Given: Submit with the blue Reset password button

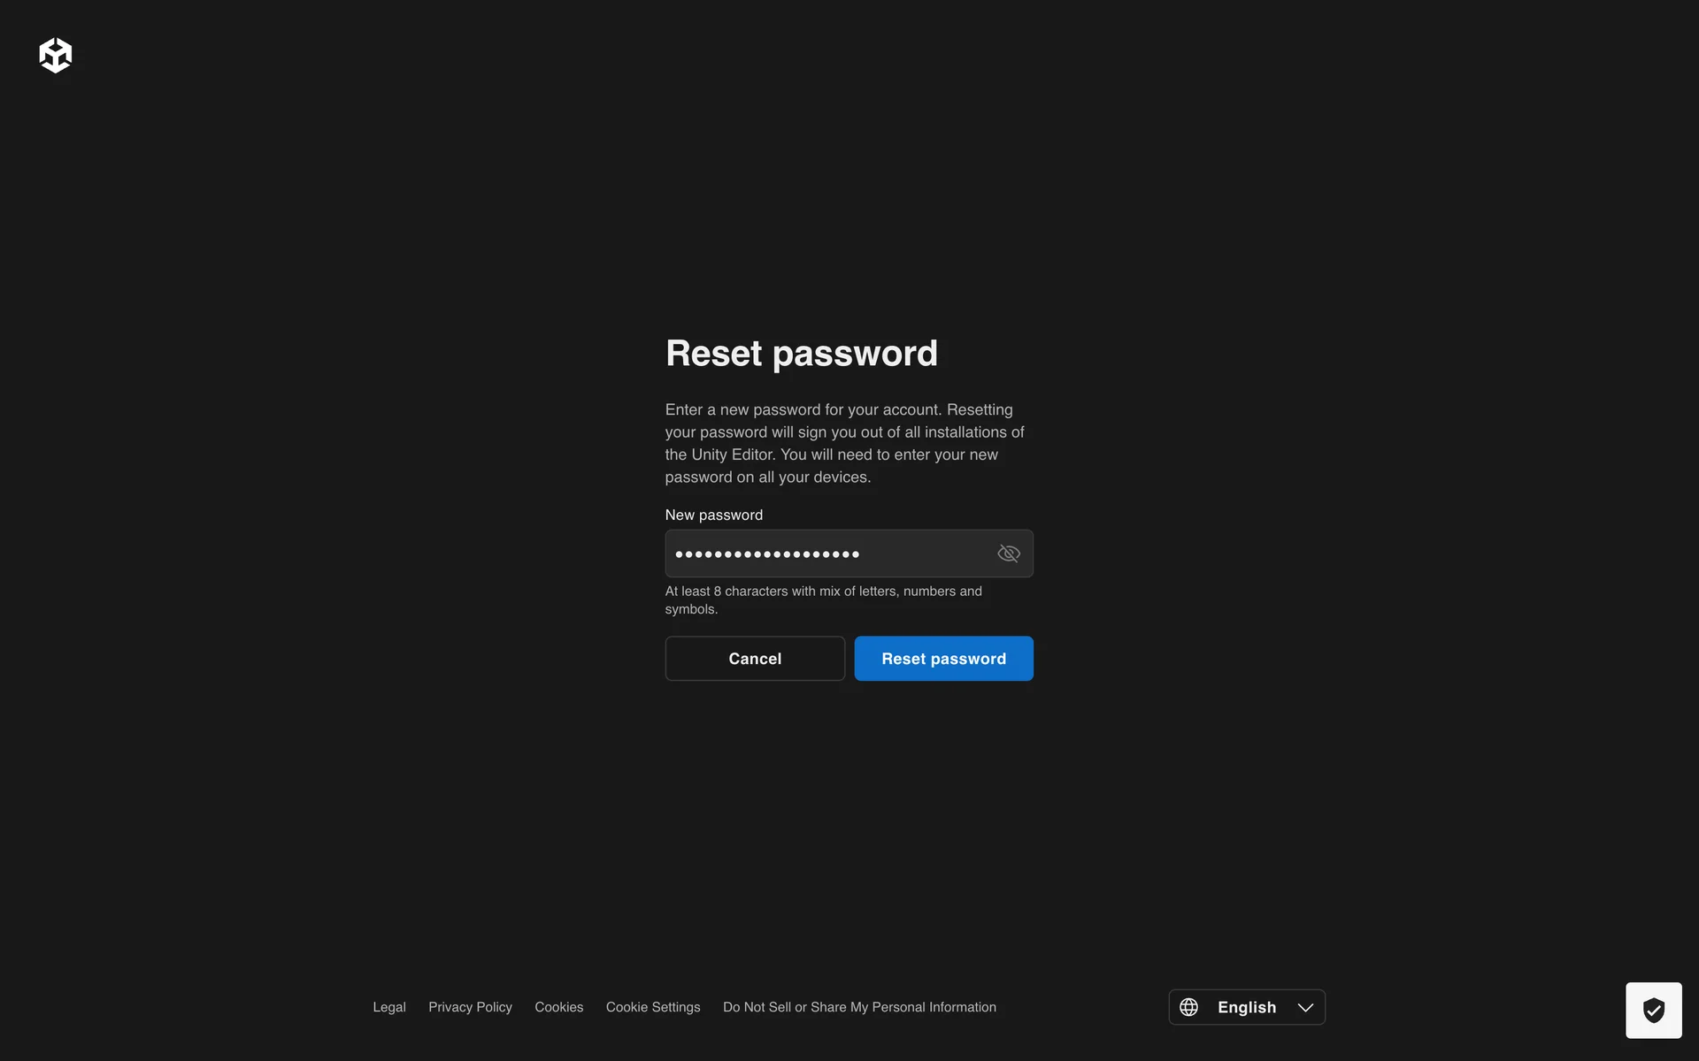Looking at the screenshot, I should click(943, 659).
